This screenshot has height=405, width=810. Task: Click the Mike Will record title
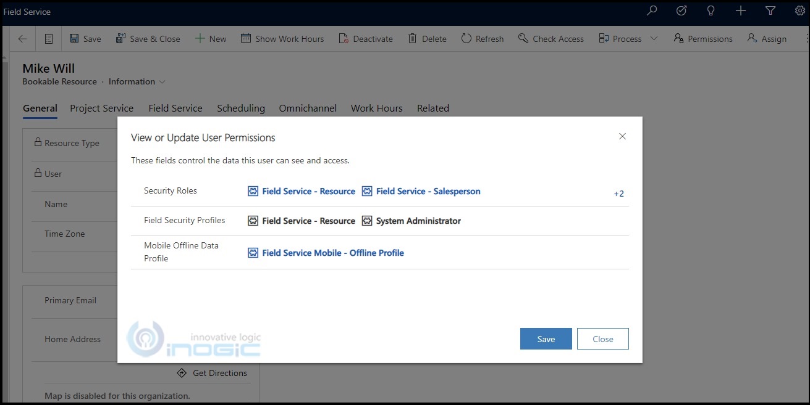(x=49, y=68)
